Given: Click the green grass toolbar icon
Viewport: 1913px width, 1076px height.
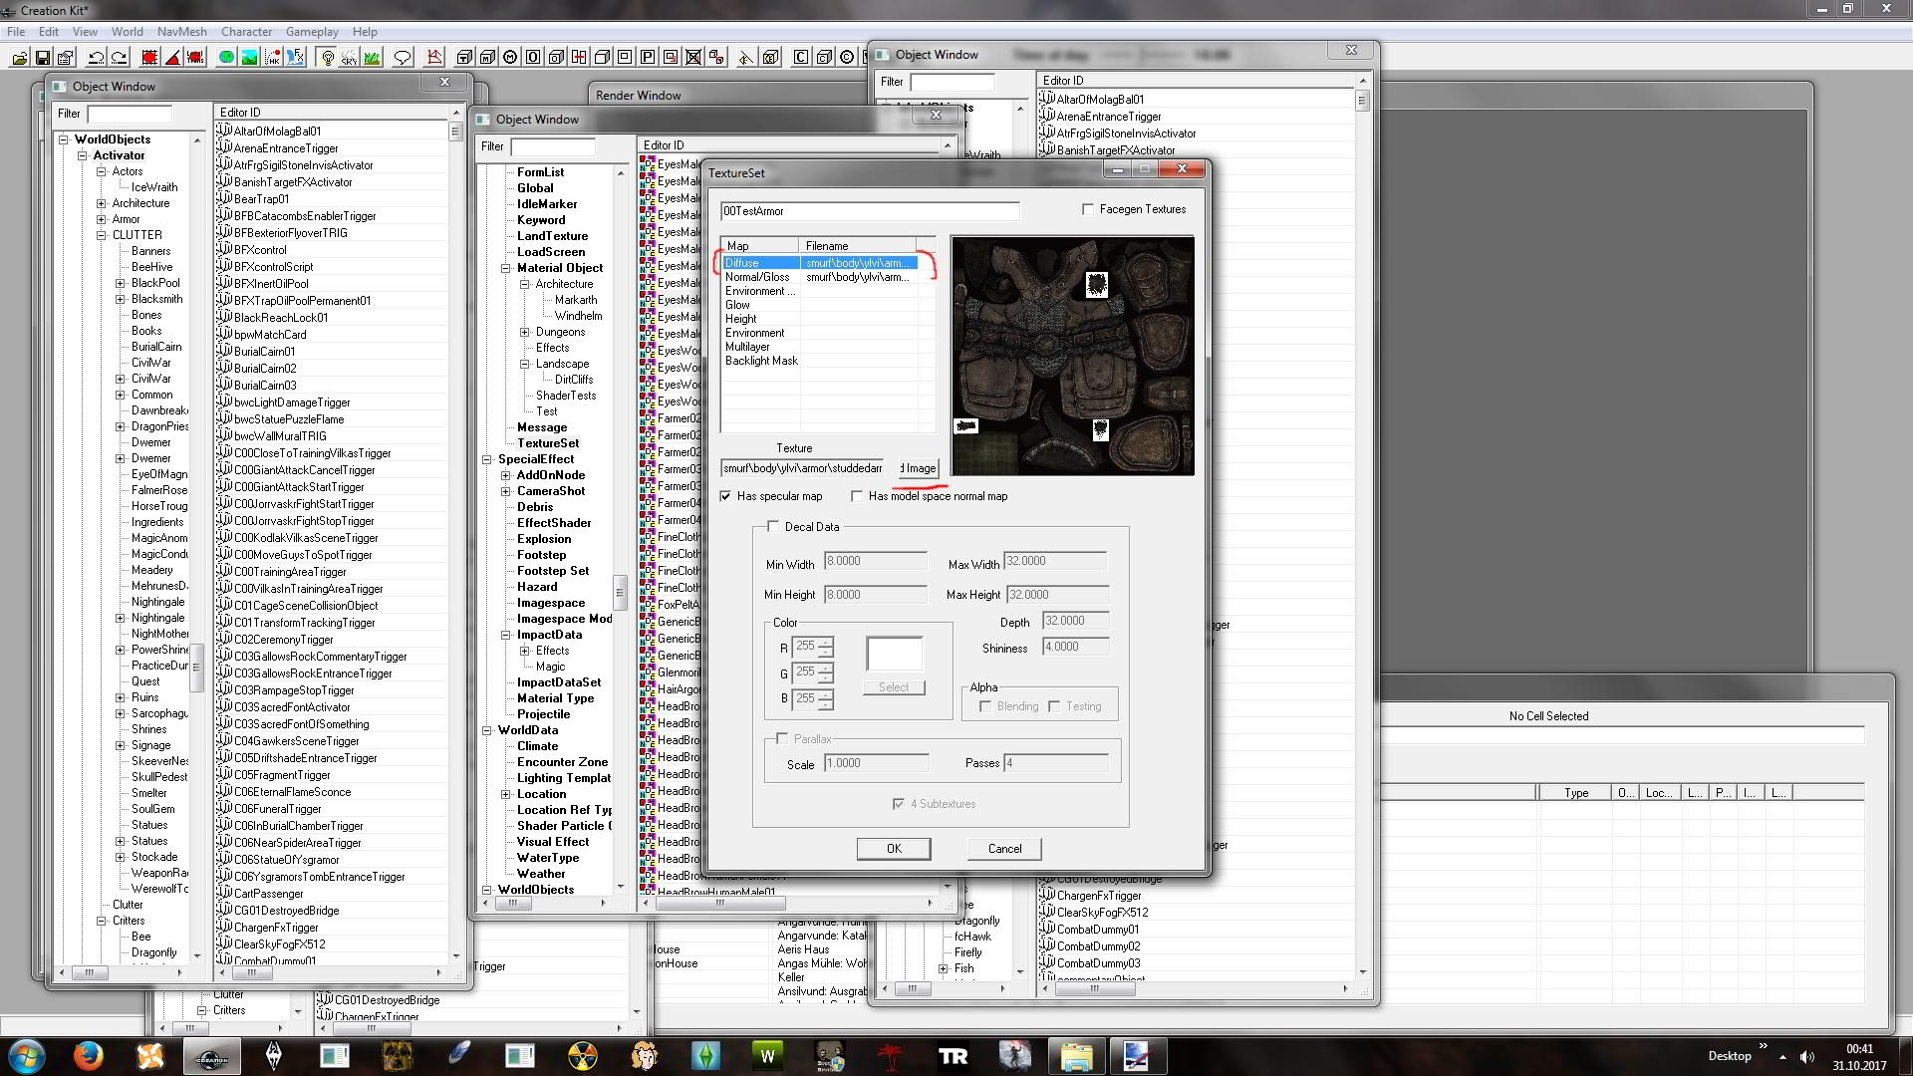Looking at the screenshot, I should [372, 58].
